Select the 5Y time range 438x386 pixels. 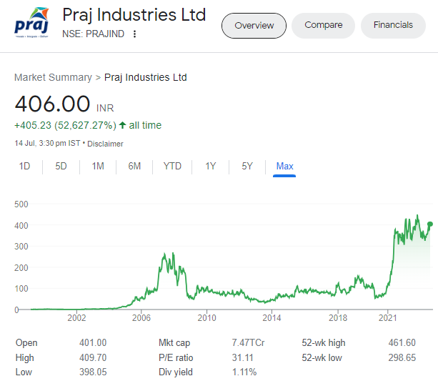247,167
